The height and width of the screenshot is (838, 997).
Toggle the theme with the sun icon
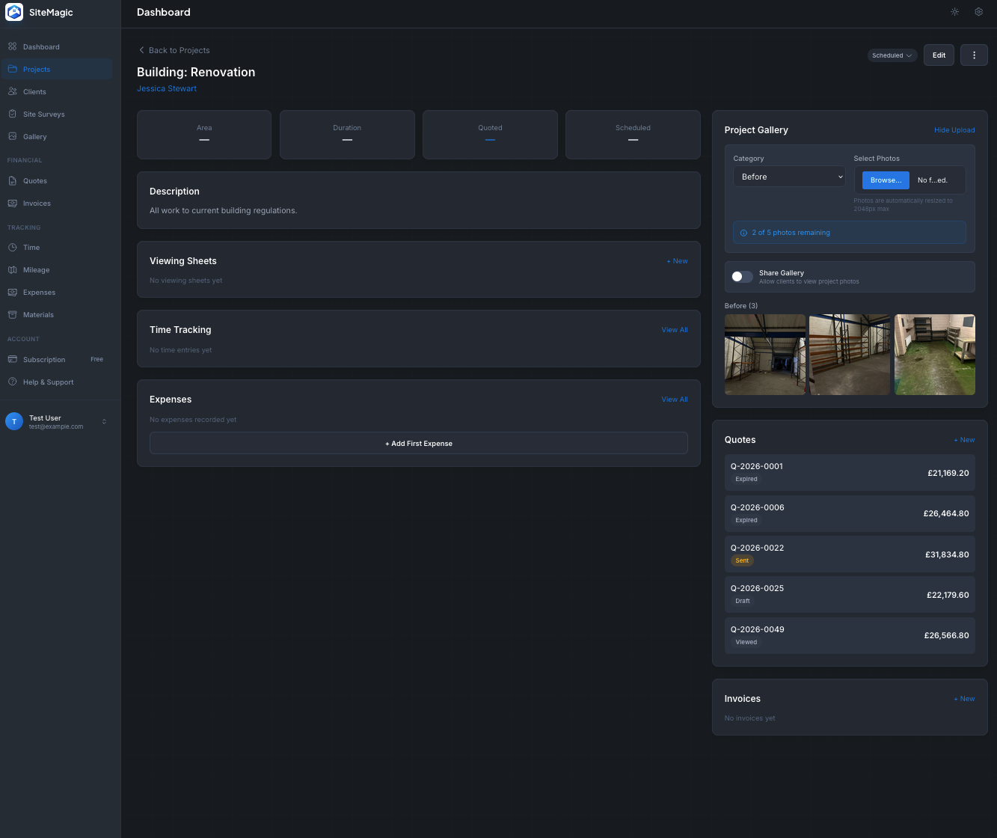click(x=954, y=12)
